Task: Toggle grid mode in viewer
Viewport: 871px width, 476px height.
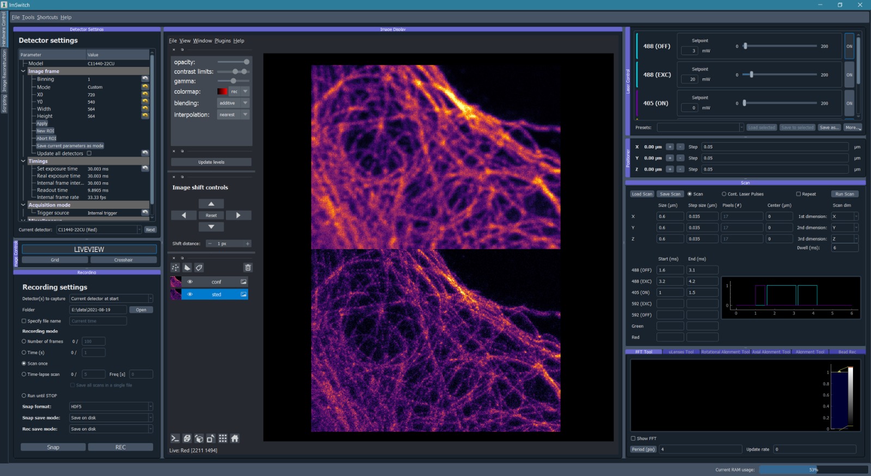Action: pos(223,438)
